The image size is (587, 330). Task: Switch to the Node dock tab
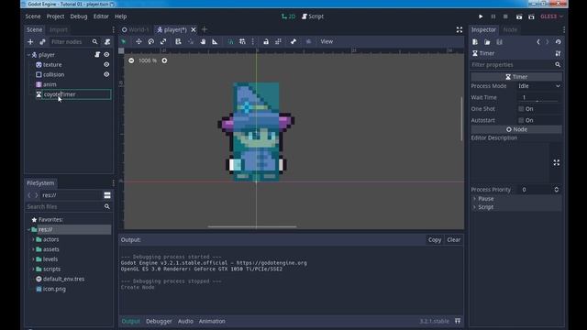click(x=510, y=29)
